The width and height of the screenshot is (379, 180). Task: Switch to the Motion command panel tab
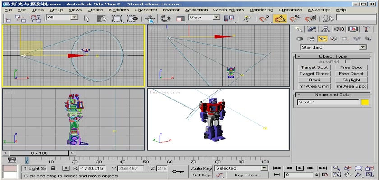(339, 29)
